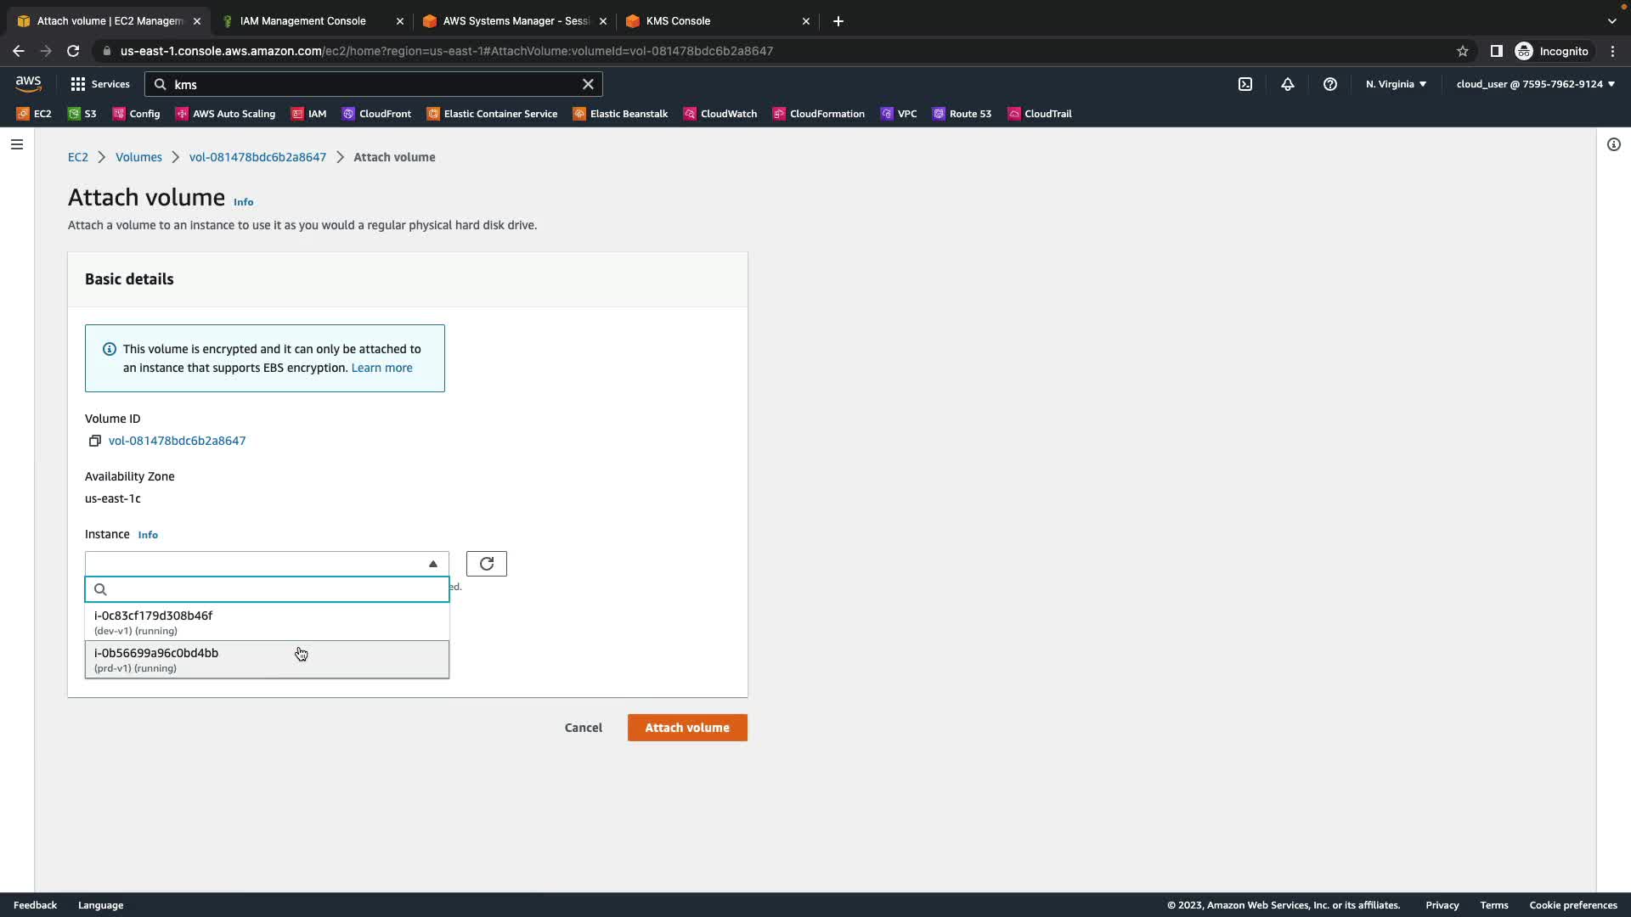Click the AWS logo home icon

point(28,83)
